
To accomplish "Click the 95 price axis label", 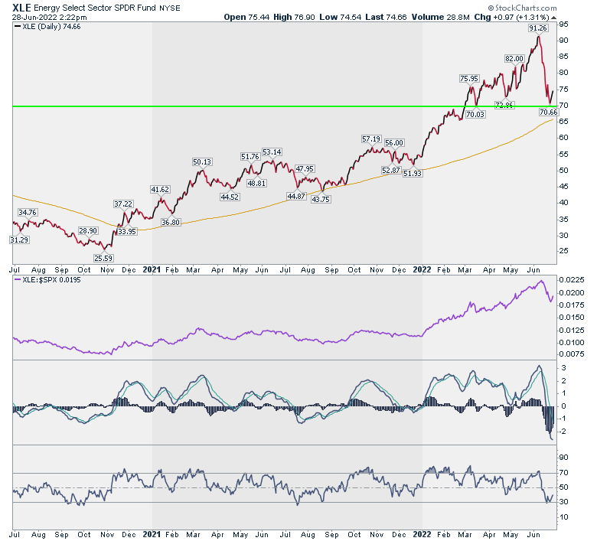I will 563,24.
